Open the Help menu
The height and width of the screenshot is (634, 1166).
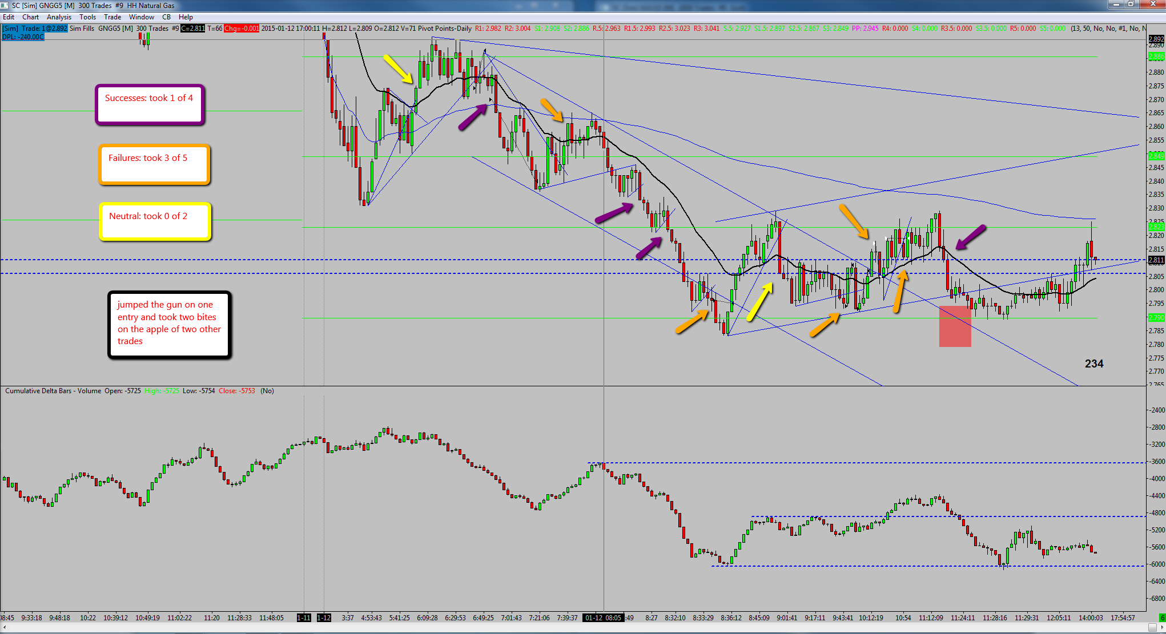pos(186,17)
